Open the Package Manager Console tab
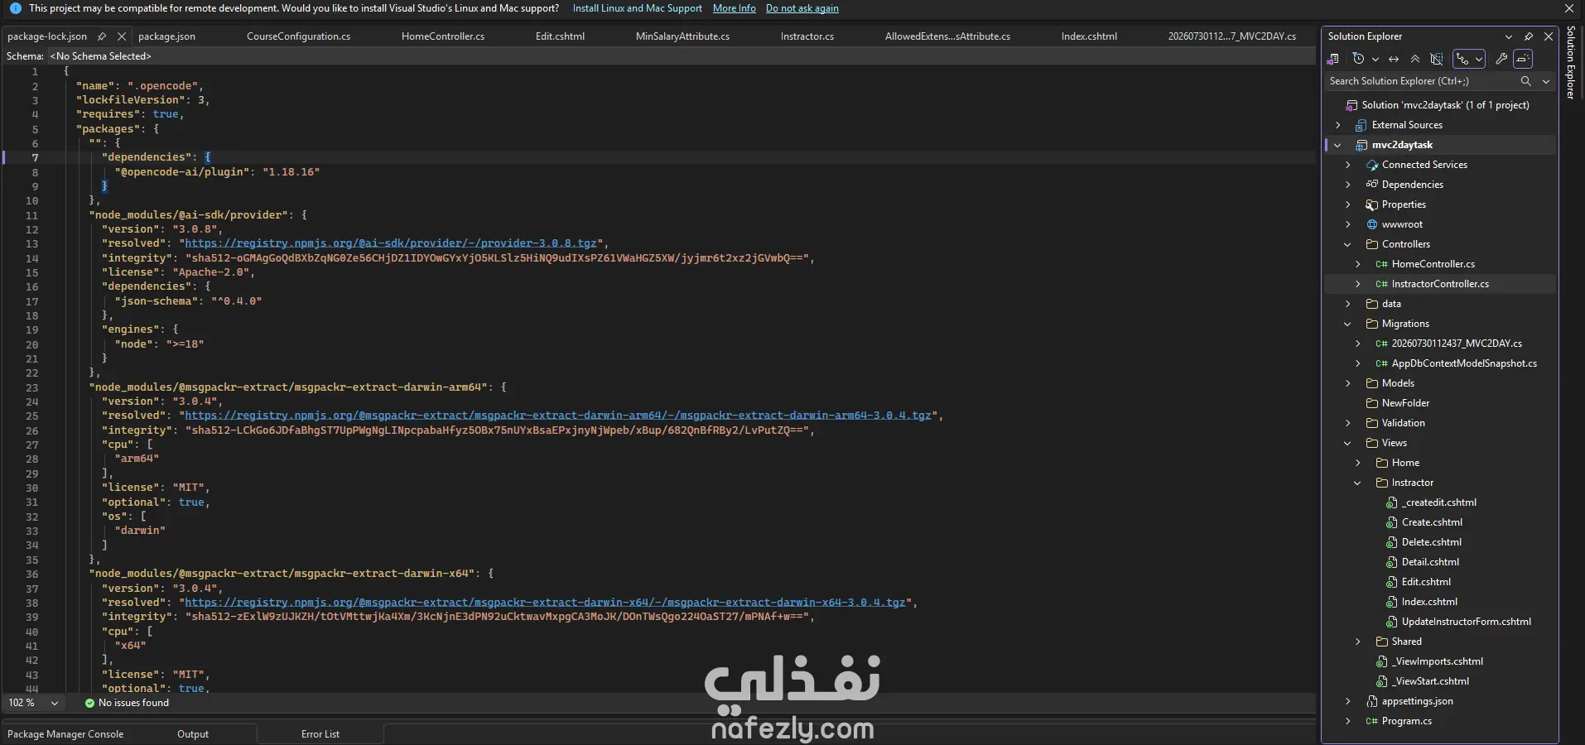 [65, 734]
